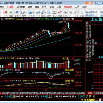
Task: Click the red 买入 (Buy) toolbar icon
Action: 6,12
